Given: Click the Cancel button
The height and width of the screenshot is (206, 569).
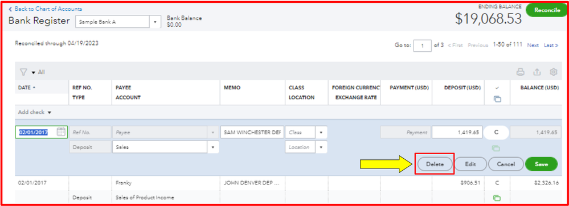Looking at the screenshot, I should [506, 164].
